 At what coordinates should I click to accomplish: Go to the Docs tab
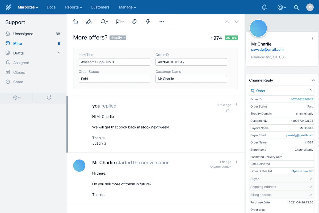51,7
